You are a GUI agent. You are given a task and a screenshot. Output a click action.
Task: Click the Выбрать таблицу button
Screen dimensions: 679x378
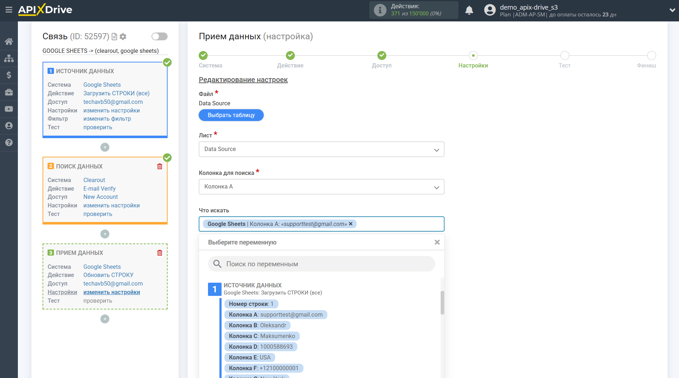point(231,115)
